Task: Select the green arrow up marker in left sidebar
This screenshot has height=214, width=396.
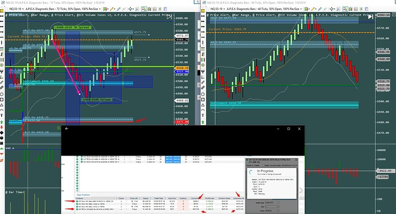Action: 2,122
